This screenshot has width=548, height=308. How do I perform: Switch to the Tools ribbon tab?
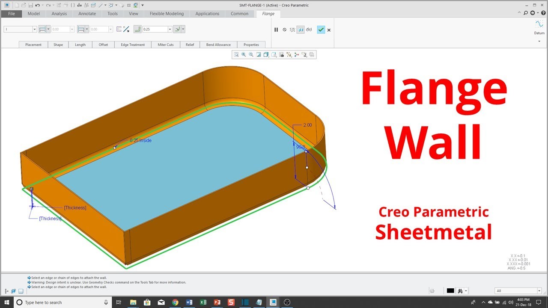(113, 14)
